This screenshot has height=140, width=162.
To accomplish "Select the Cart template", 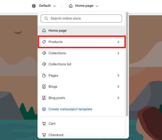I will [81, 124].
